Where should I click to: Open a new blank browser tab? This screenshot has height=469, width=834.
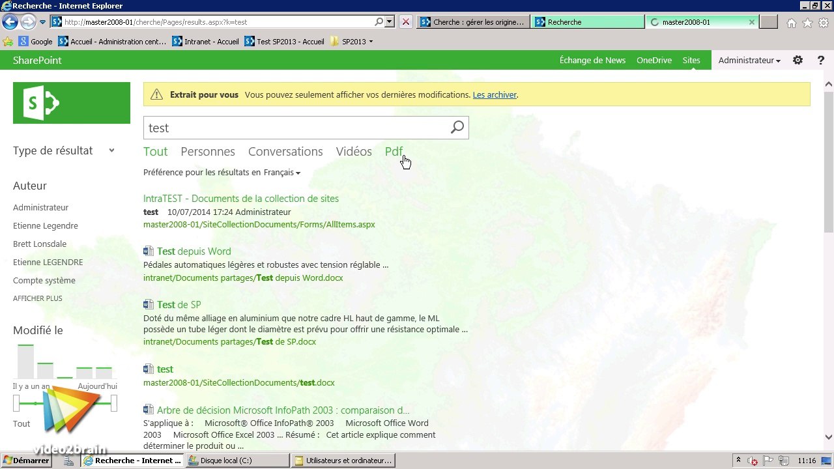769,22
